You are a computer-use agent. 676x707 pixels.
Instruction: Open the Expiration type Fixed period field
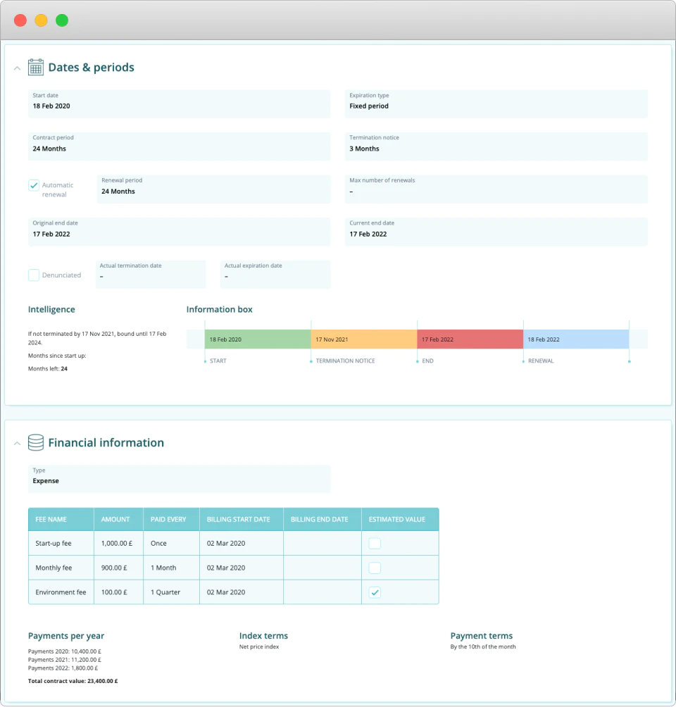tap(496, 104)
